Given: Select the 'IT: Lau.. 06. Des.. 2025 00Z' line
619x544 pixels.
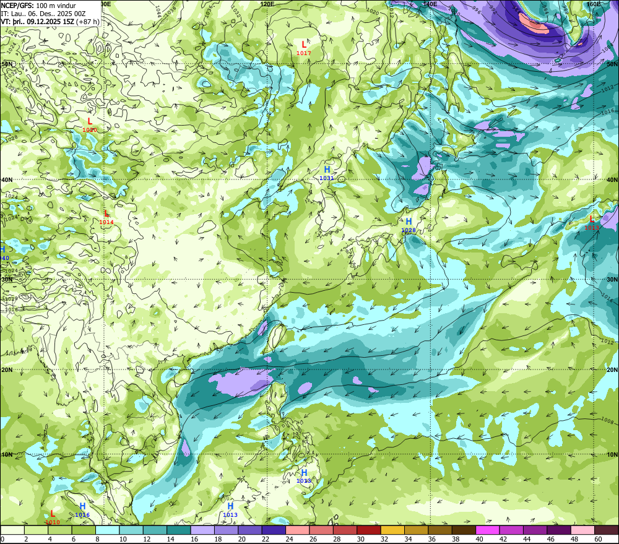Looking at the screenshot, I should point(43,14).
